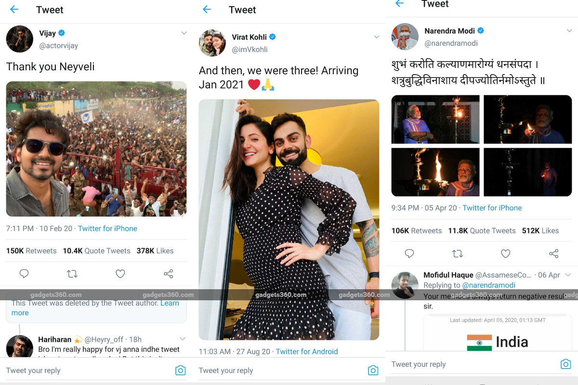Tap the reply icon on Vijay's tweet
The width and height of the screenshot is (578, 385).
[x=24, y=273]
